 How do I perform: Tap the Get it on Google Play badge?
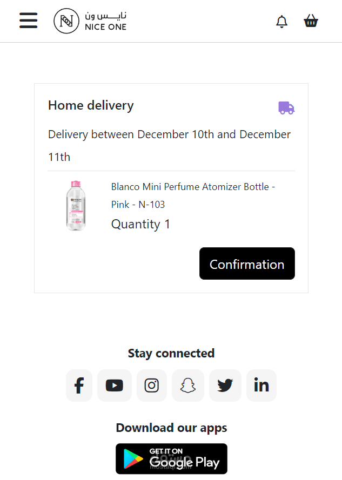pos(171,458)
